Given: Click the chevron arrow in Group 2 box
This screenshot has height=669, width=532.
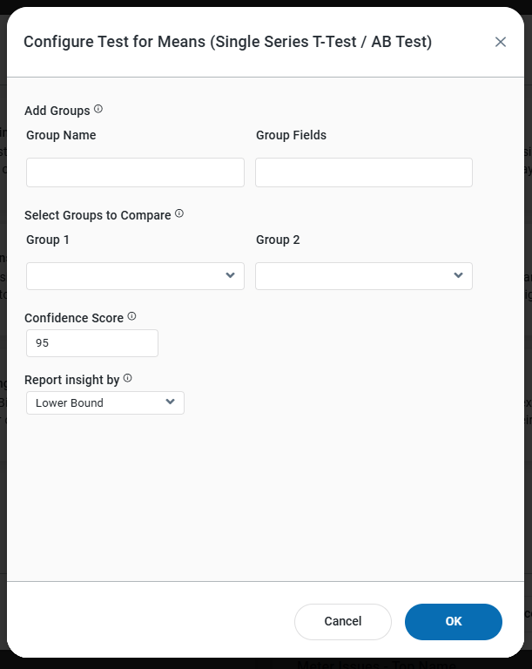Looking at the screenshot, I should [458, 275].
